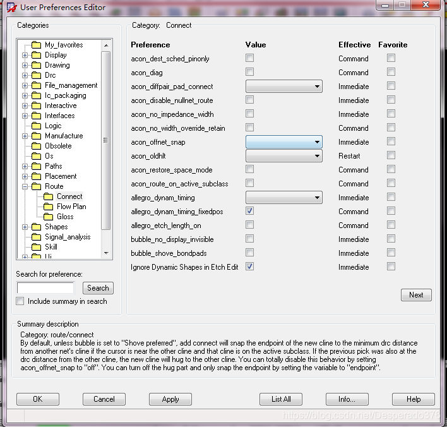Image resolution: width=447 pixels, height=427 pixels.
Task: Click the Placement folder icon
Action: pos(36,176)
